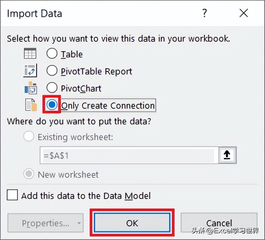
Task: Select the New worksheet radio option
Action: [x=29, y=174]
